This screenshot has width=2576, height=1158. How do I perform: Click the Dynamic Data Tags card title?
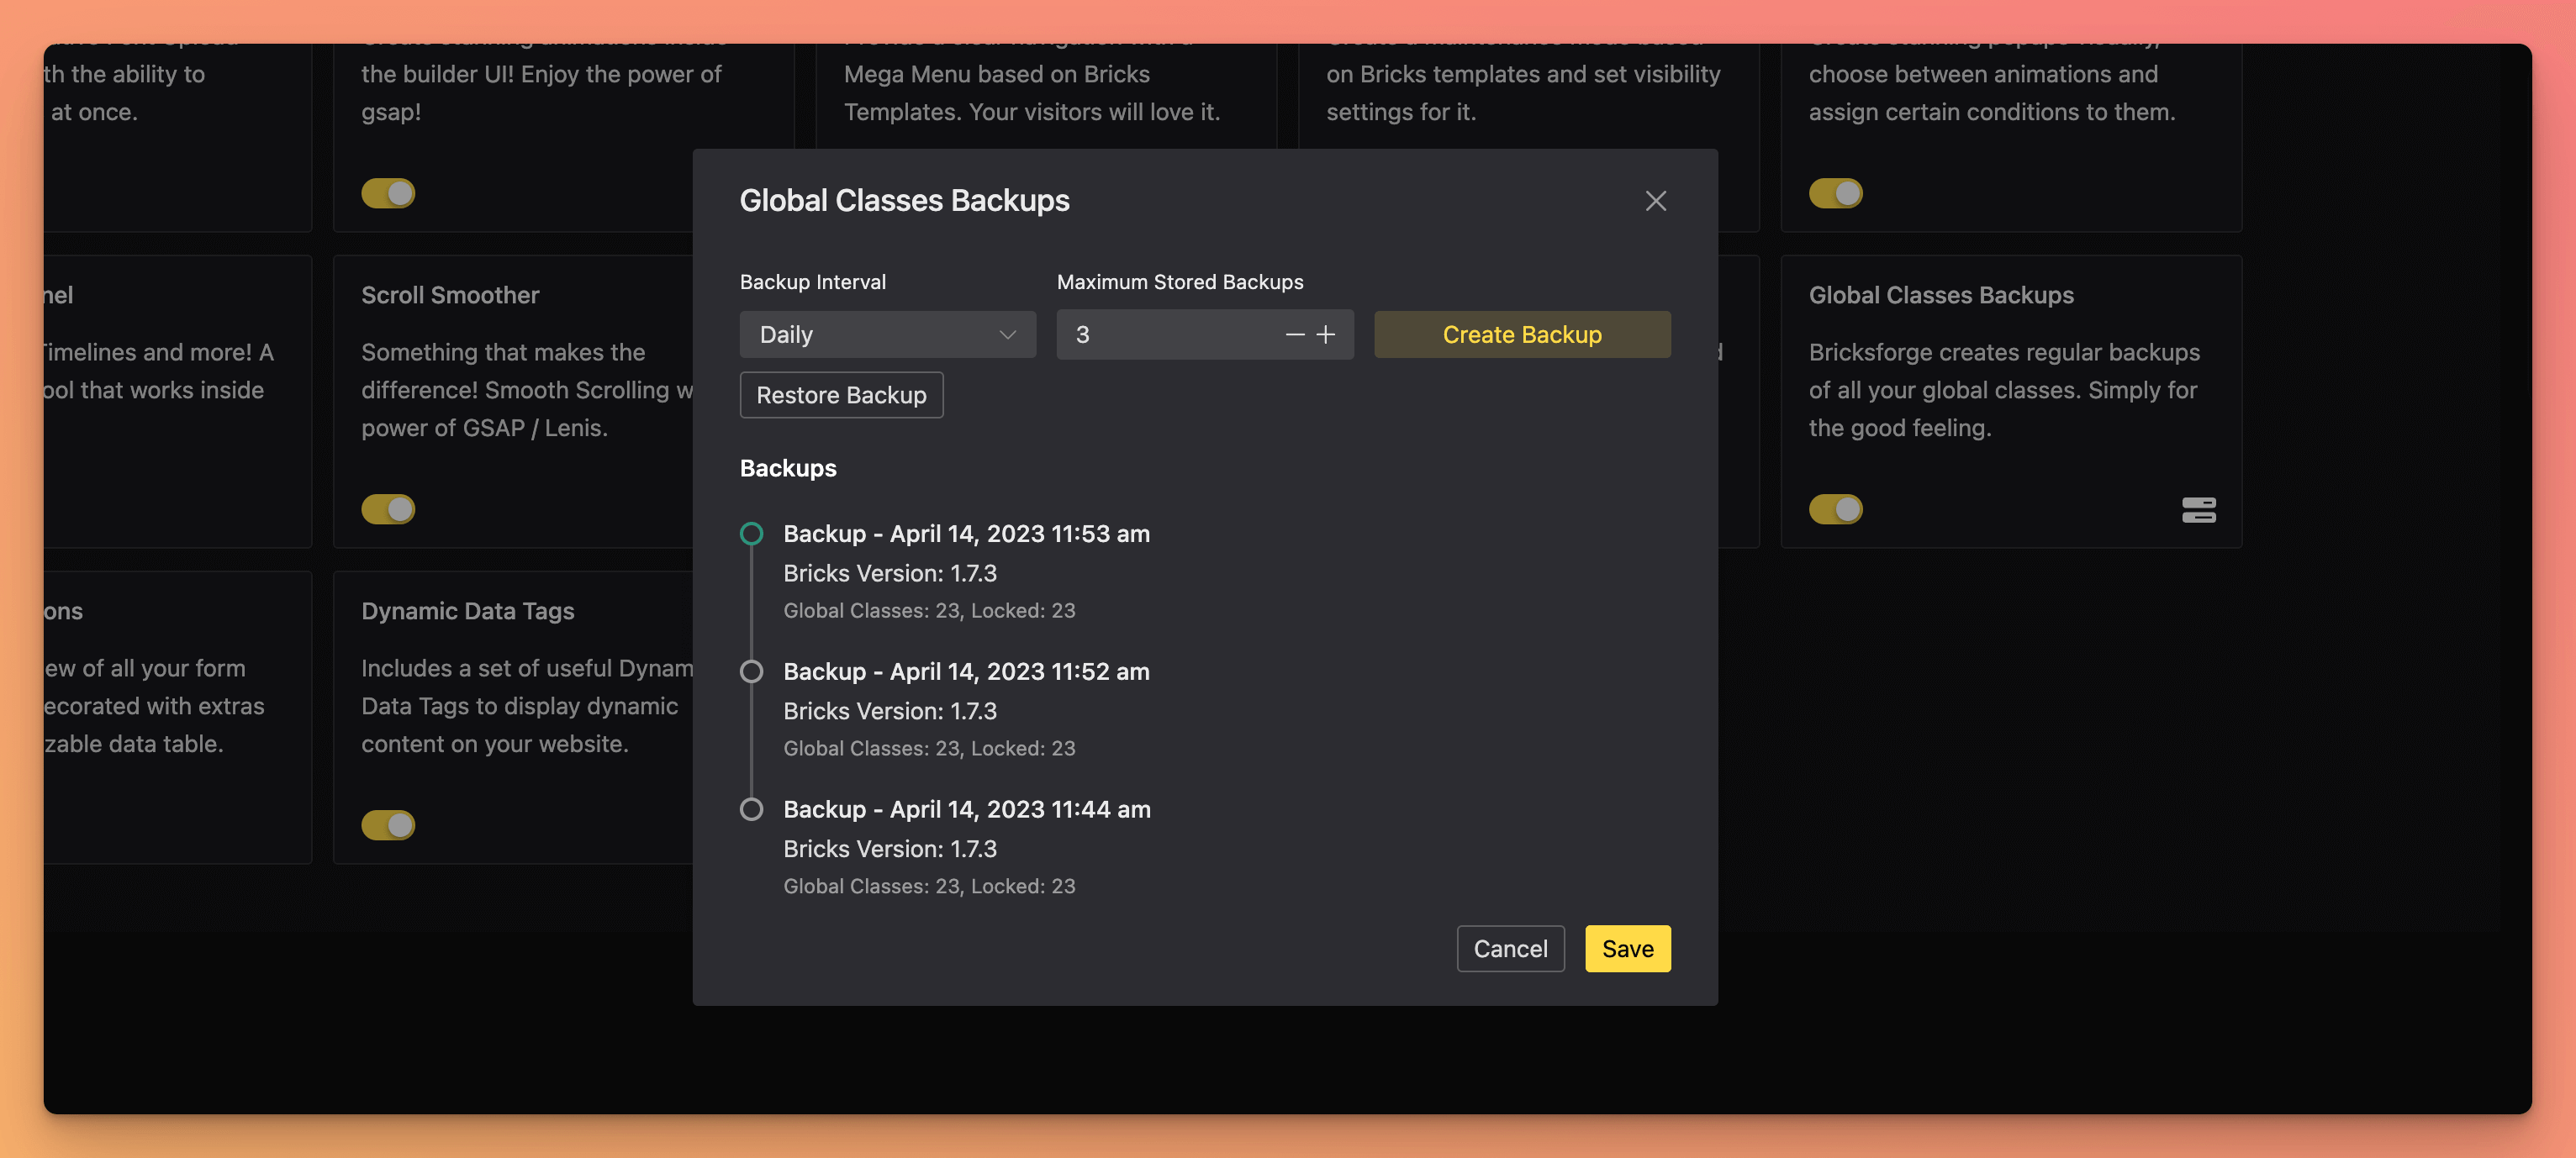(467, 610)
